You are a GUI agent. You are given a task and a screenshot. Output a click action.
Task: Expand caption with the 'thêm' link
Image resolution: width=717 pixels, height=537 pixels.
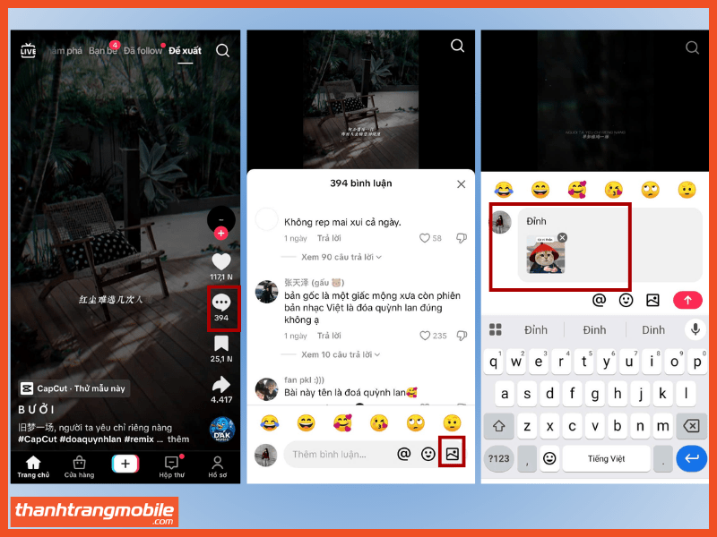(178, 439)
